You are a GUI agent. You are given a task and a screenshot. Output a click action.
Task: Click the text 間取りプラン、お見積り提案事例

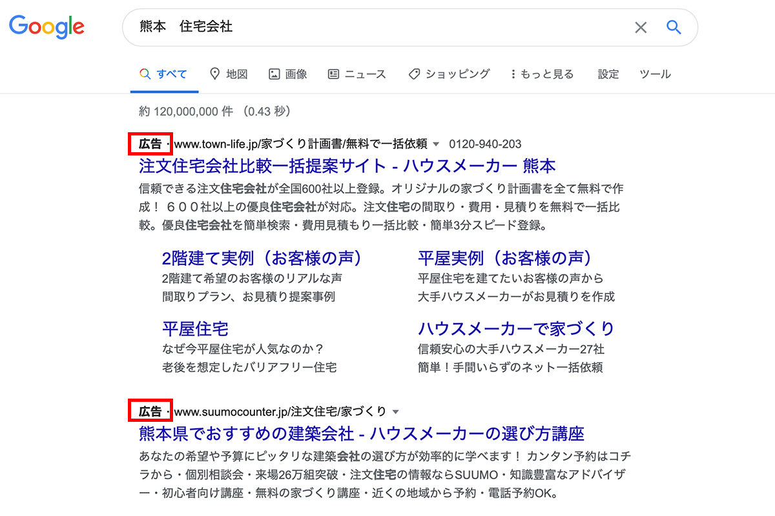(x=249, y=297)
